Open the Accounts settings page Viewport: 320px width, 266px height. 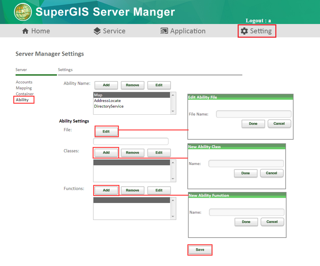pyautogui.click(x=24, y=82)
